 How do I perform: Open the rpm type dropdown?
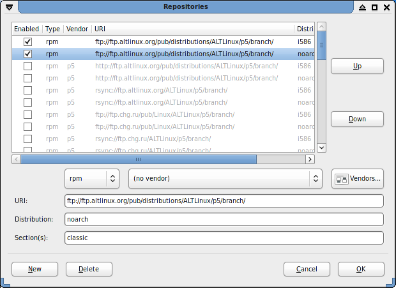(92, 179)
